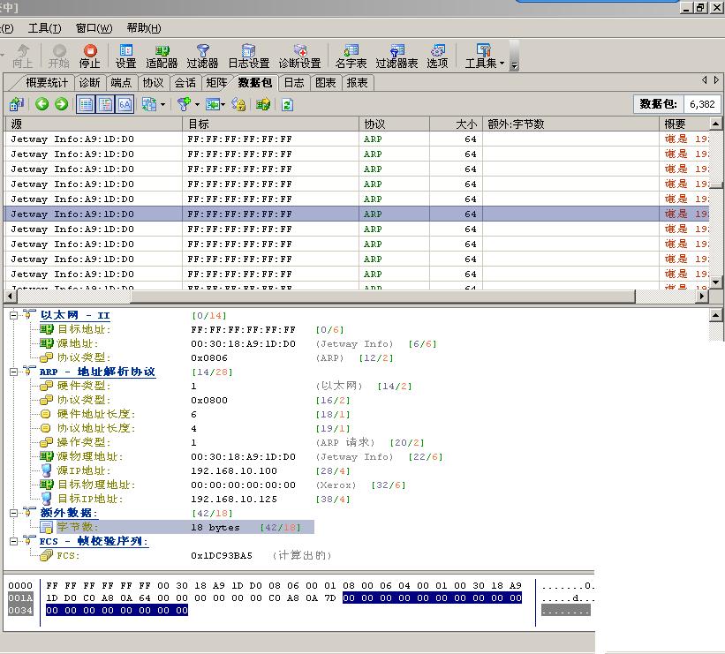
Task: Open the 过滤器 (Filter) funnel icon
Action: tap(202, 52)
